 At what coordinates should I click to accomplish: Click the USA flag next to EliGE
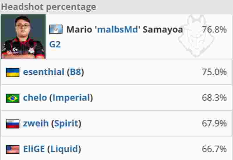coord(13,150)
